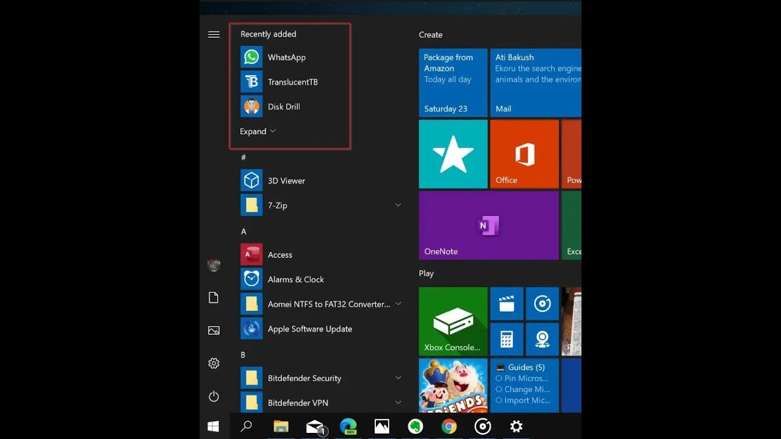Open the Mail tile
The height and width of the screenshot is (439, 781).
coord(536,83)
